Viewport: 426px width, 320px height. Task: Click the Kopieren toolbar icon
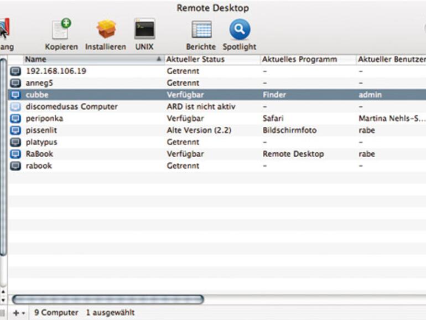(62, 29)
